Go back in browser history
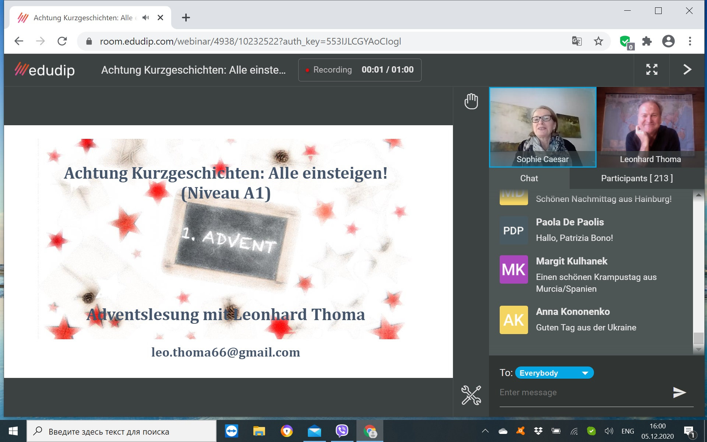The width and height of the screenshot is (707, 442). pos(19,41)
